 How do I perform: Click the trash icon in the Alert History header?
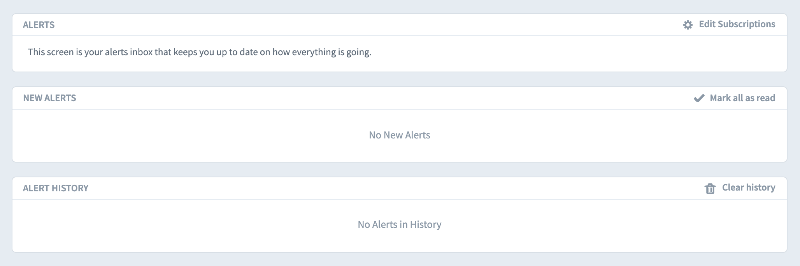click(711, 188)
